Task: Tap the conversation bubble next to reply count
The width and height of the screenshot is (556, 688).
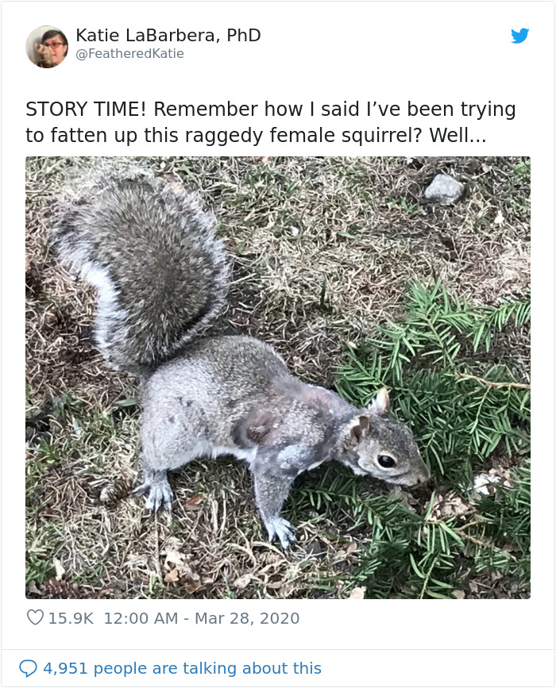Action: tap(28, 667)
